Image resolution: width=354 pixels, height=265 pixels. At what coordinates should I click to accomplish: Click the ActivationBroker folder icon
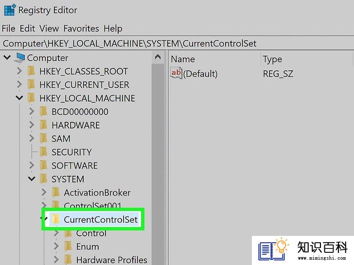[x=56, y=192]
